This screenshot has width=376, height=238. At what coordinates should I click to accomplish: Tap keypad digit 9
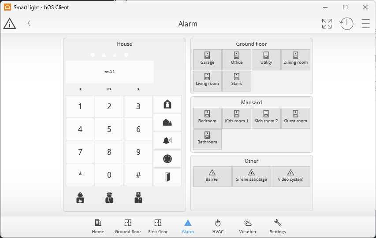138,152
